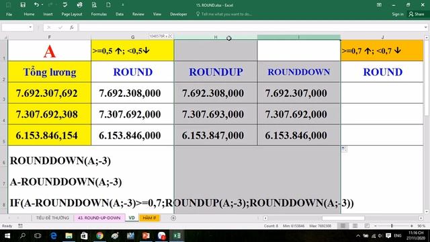Select the Tổng lương header cell
The height and width of the screenshot is (242, 430).
point(49,72)
